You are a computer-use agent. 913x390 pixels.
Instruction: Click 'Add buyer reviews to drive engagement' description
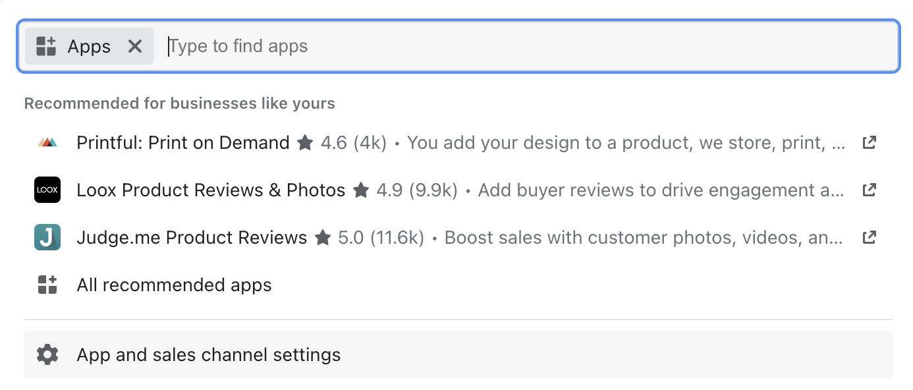pyautogui.click(x=661, y=190)
